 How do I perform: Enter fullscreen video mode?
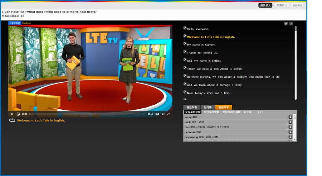169,114
